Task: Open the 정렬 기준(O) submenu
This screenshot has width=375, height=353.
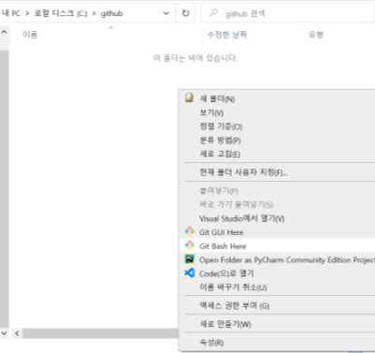Action: click(278, 126)
